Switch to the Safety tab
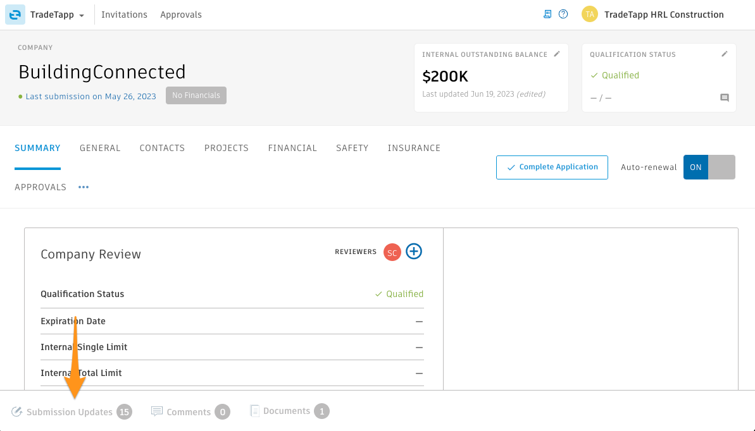The image size is (755, 431). pyautogui.click(x=352, y=148)
